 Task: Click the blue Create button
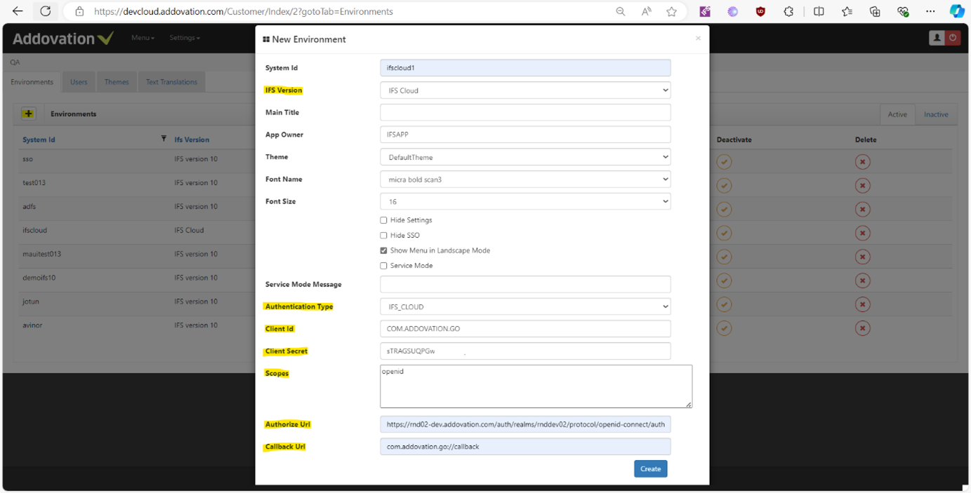tap(651, 468)
